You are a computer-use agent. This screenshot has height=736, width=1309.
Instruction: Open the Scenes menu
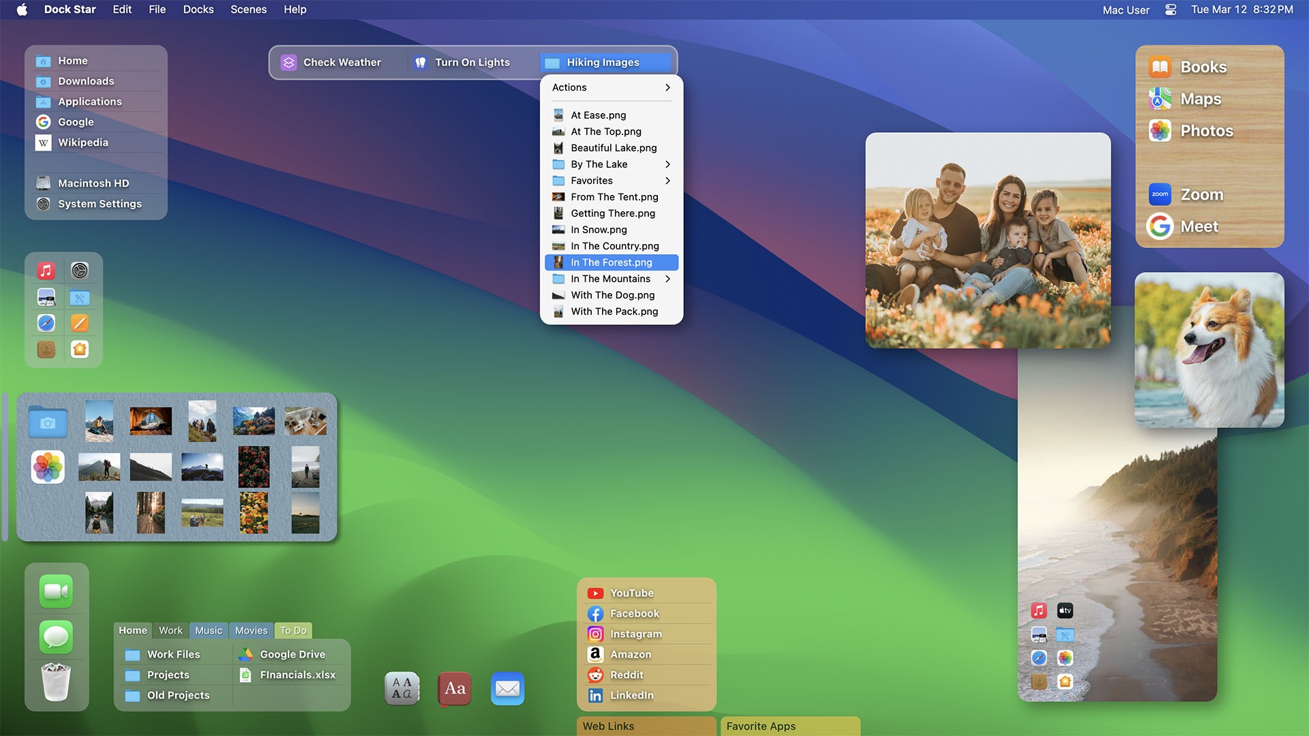pyautogui.click(x=248, y=10)
